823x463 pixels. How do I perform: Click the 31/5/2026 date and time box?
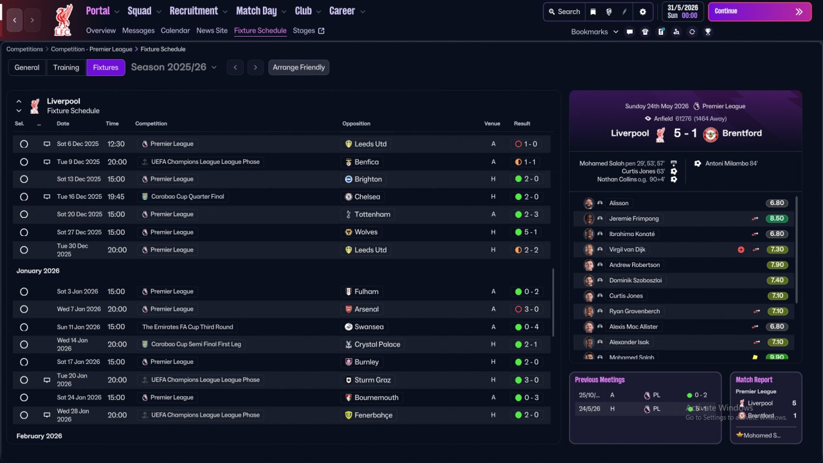pyautogui.click(x=682, y=12)
